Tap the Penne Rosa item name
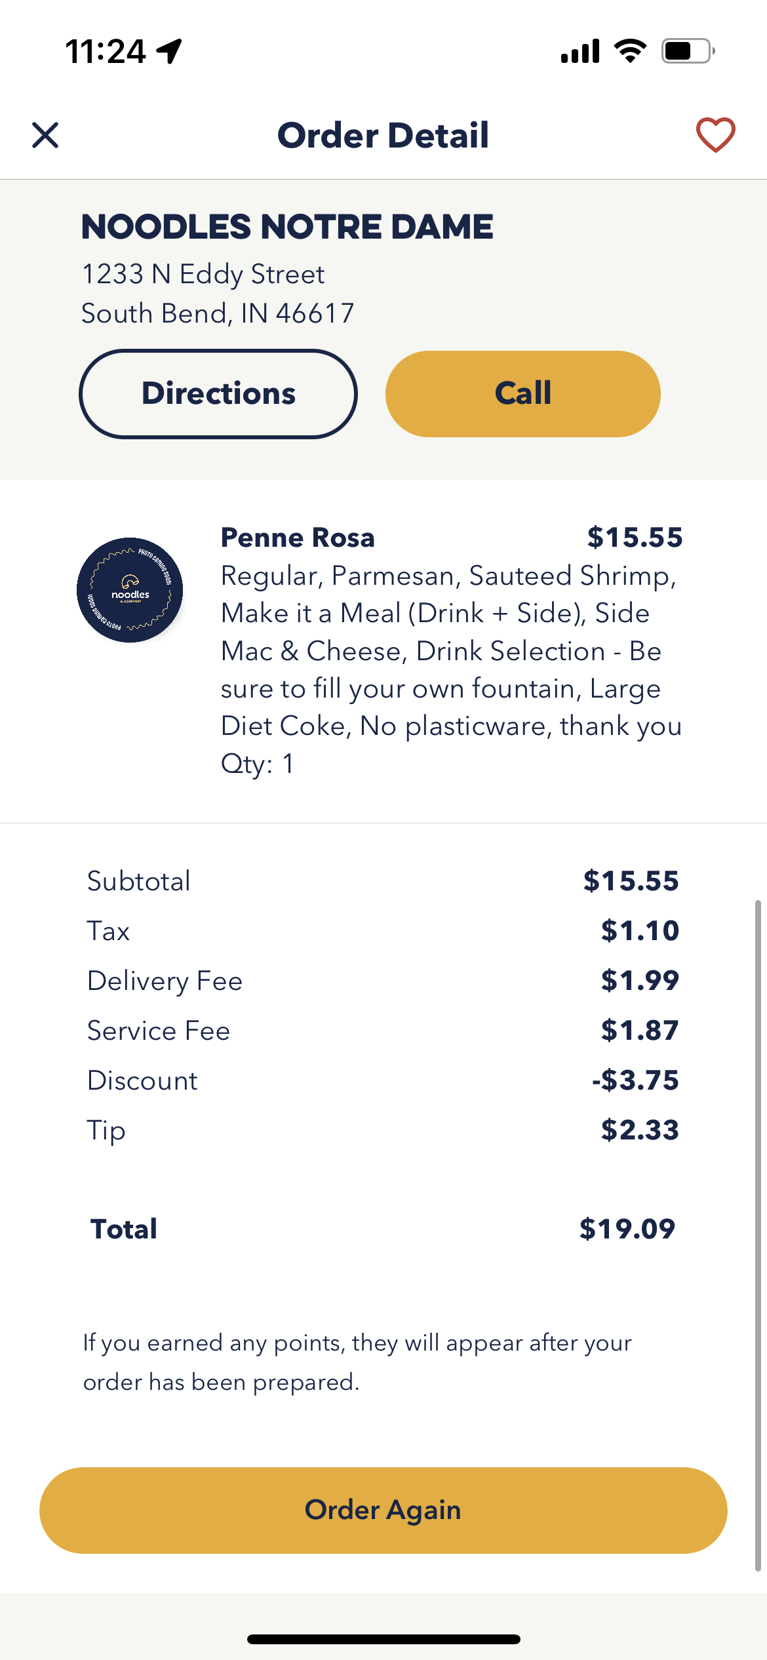767x1660 pixels. pyautogui.click(x=298, y=538)
